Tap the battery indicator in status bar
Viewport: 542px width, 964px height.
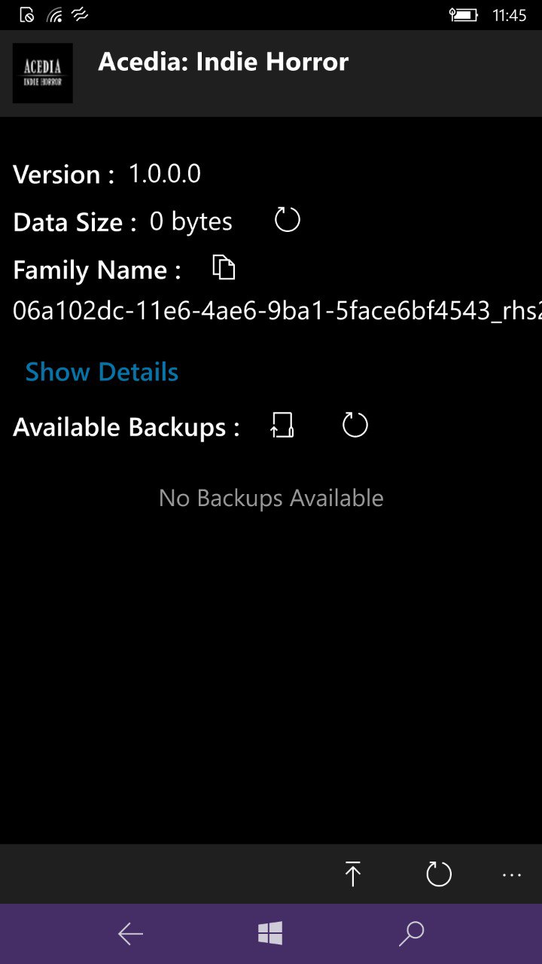463,15
